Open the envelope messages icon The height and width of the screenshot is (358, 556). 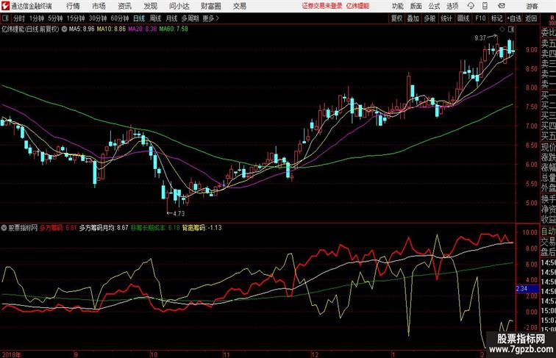click(502, 6)
